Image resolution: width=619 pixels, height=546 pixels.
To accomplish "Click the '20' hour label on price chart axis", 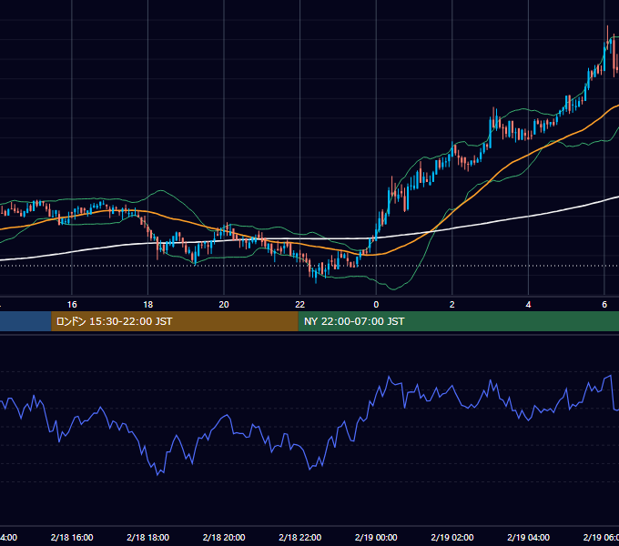I will tap(224, 305).
